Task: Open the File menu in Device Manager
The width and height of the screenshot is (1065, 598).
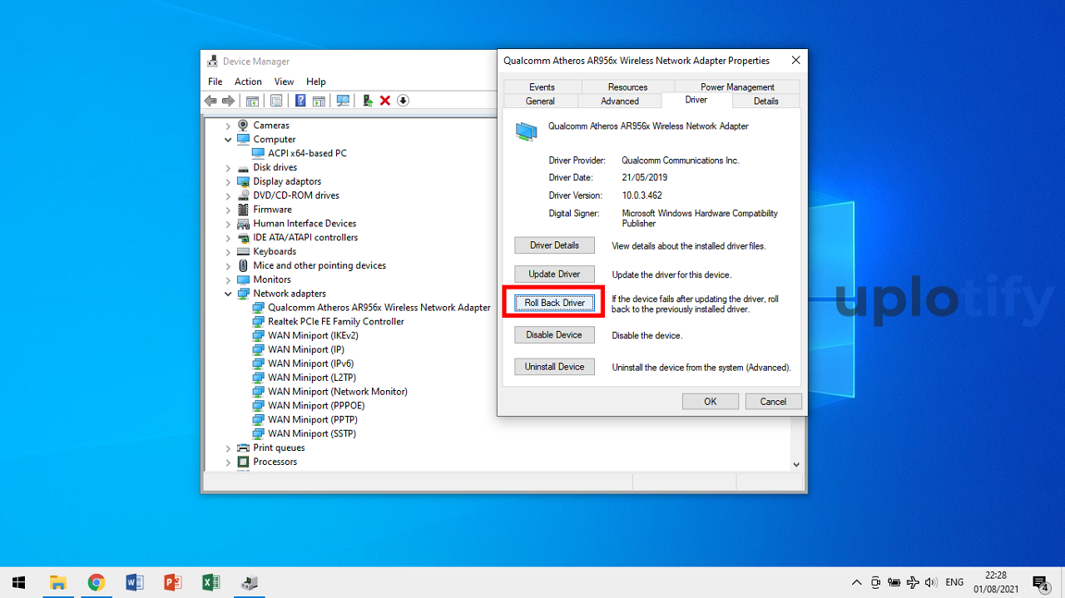Action: click(x=215, y=82)
